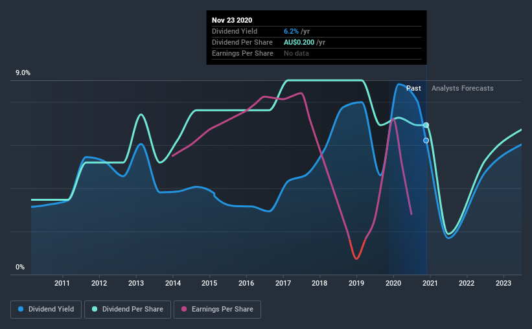Click the Past label in chart
532x329 pixels.
click(413, 88)
